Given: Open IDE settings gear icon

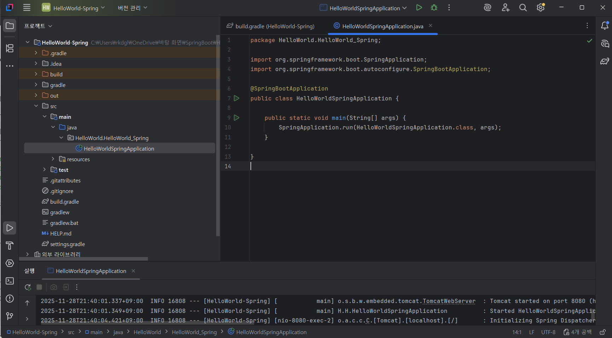Looking at the screenshot, I should [541, 7].
